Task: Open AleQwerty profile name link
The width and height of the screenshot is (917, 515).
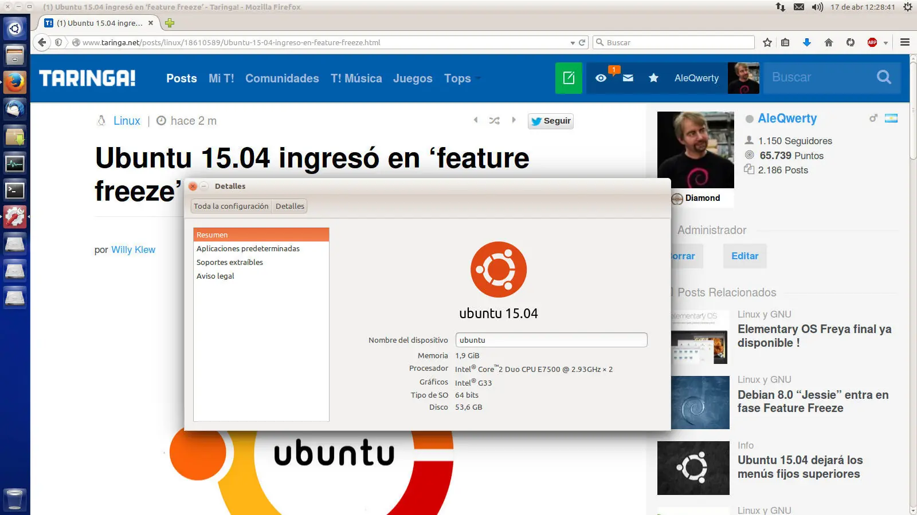Action: [x=787, y=118]
